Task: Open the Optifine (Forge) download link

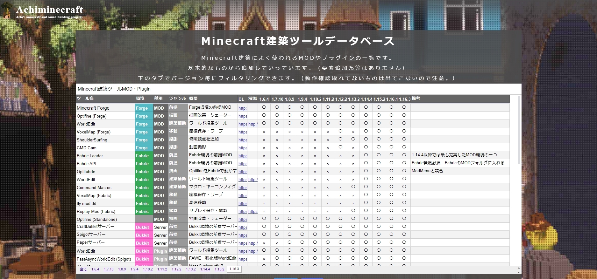Action: [x=243, y=116]
